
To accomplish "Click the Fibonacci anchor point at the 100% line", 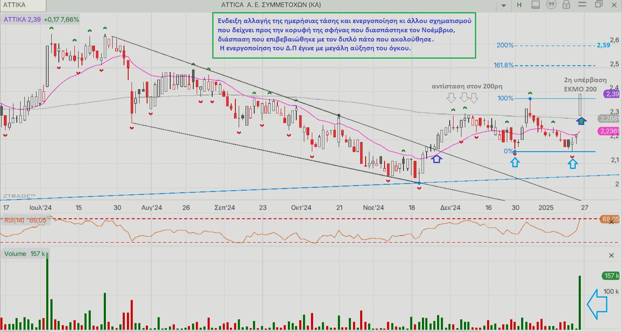I will coord(530,99).
